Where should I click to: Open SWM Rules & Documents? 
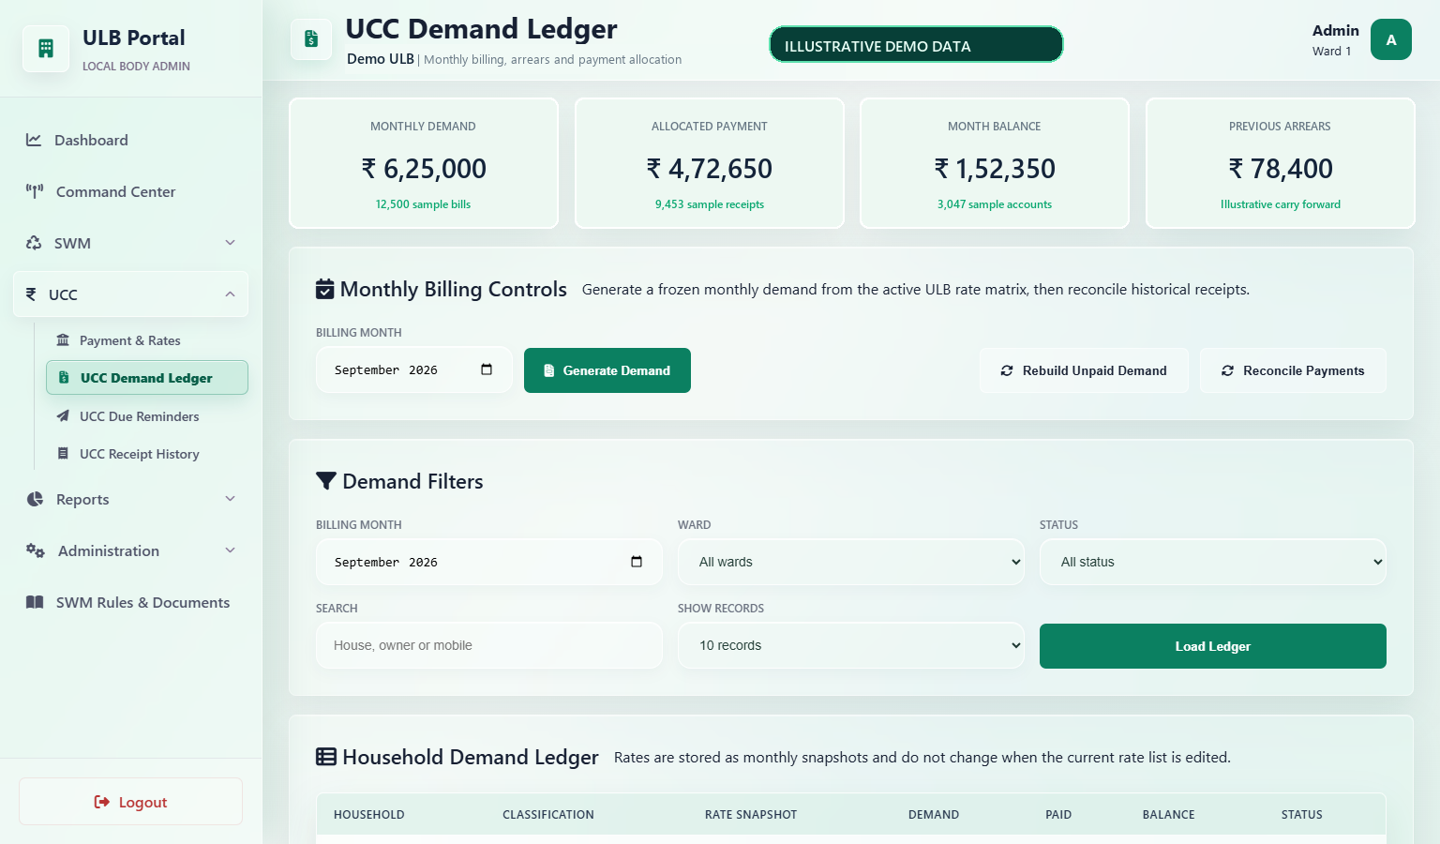click(131, 602)
